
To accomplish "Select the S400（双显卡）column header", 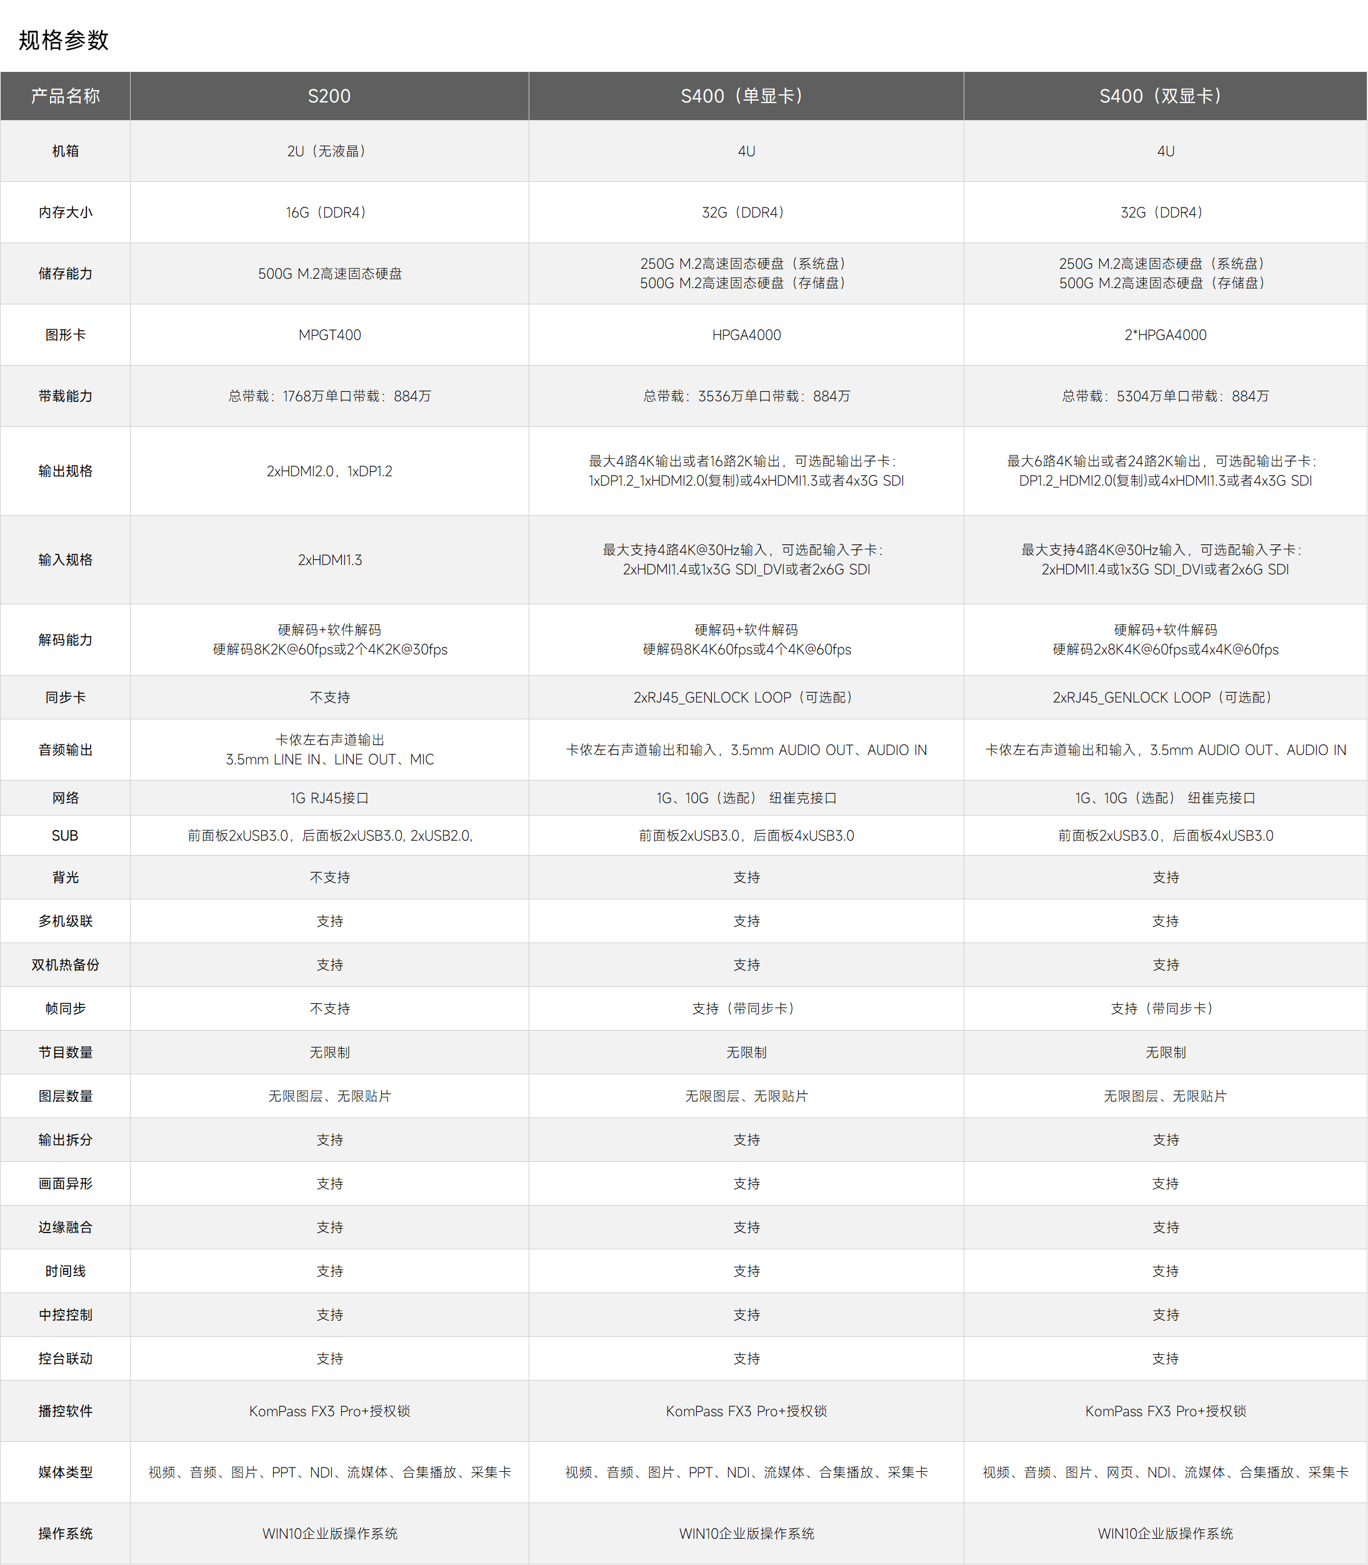I will pos(1164,96).
